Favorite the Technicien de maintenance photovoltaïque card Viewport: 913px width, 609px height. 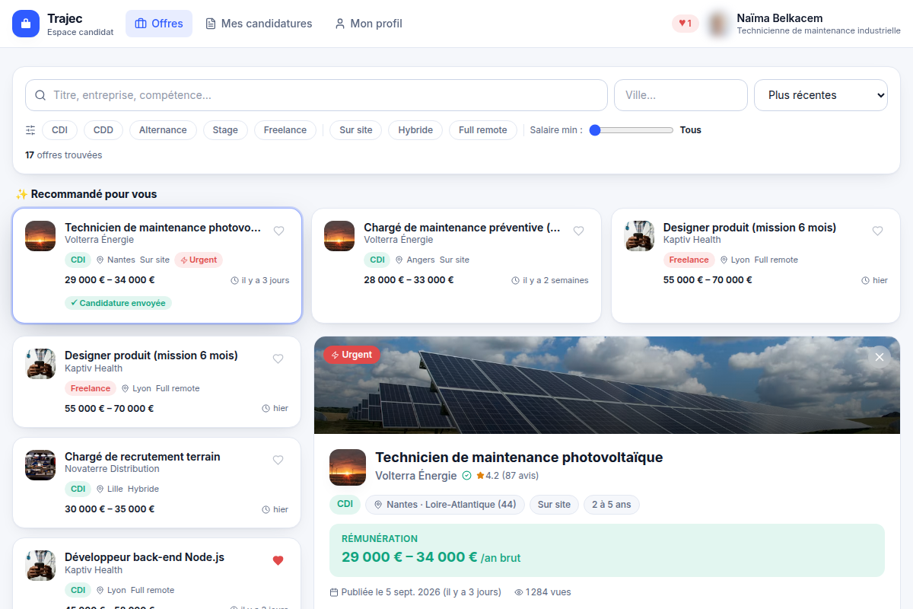pyautogui.click(x=278, y=231)
